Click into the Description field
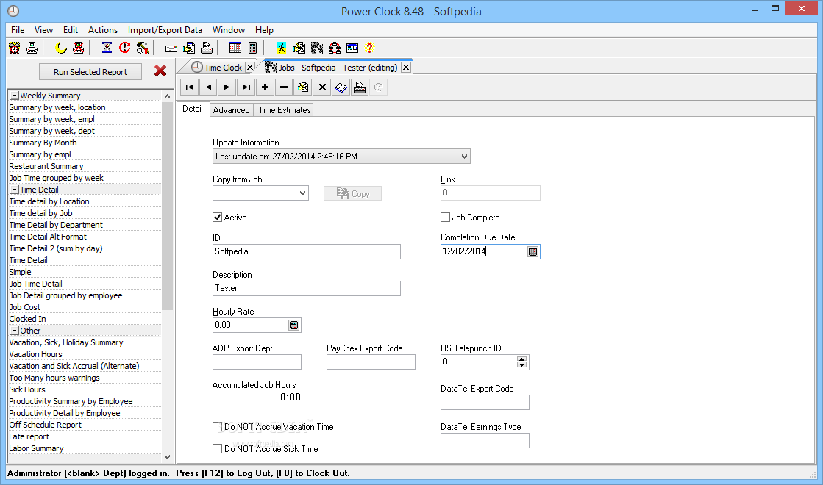 tap(307, 288)
